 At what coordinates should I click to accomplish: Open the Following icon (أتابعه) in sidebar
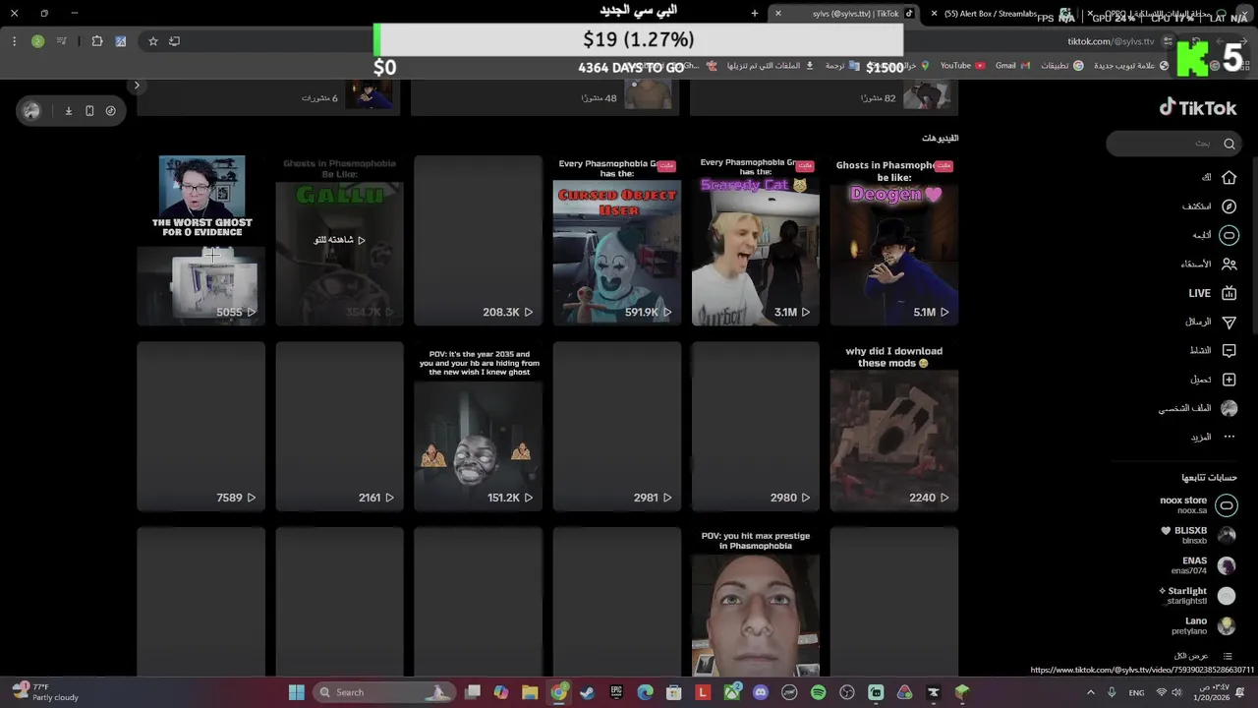click(x=1229, y=235)
